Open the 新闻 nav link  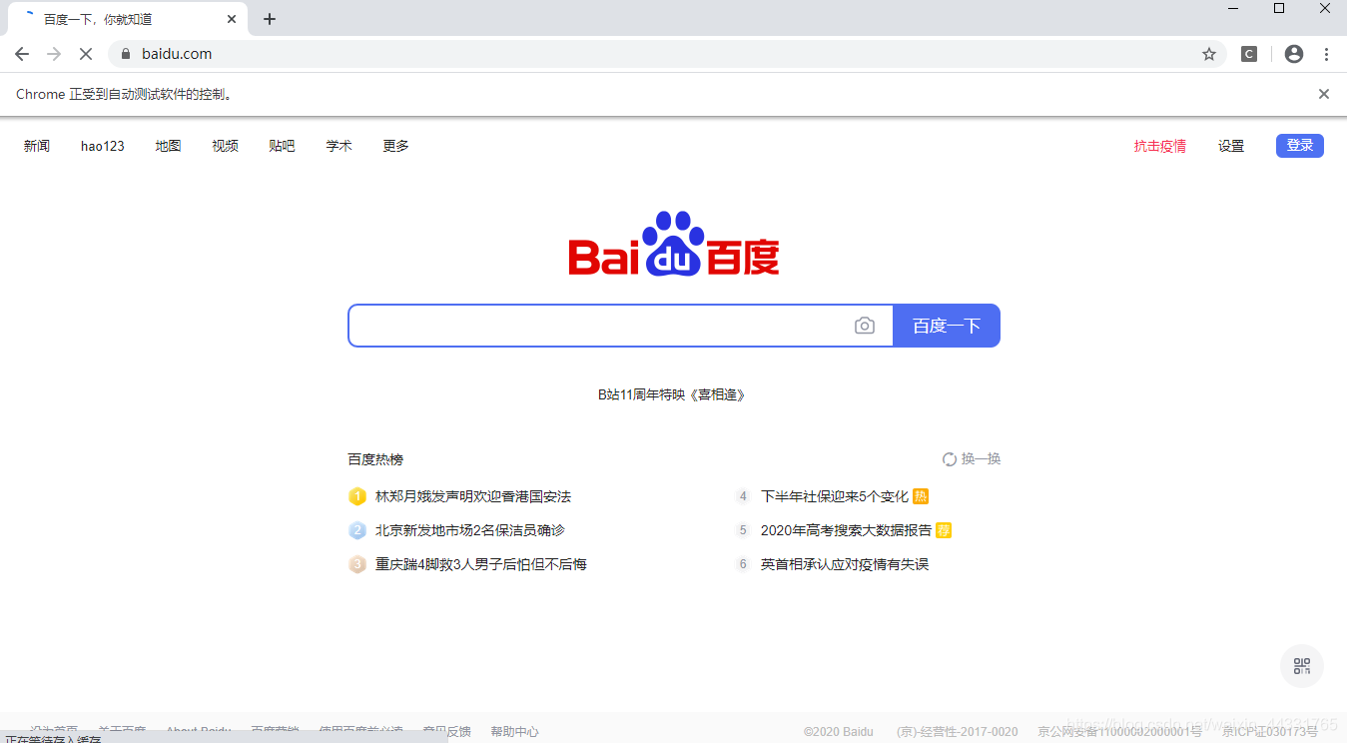tap(37, 146)
